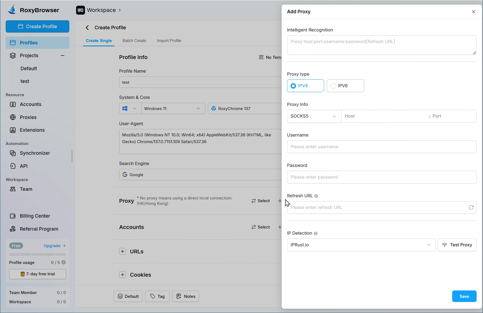Click the Refresh URL info icon

(x=316, y=196)
